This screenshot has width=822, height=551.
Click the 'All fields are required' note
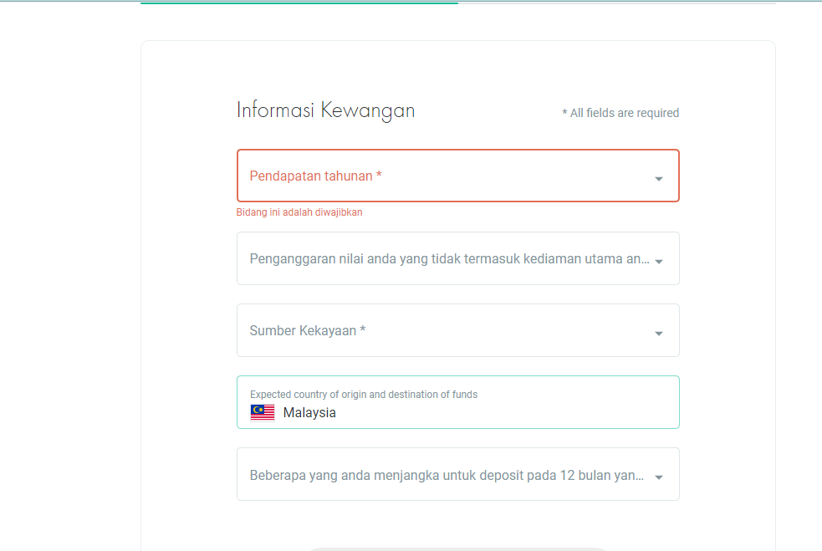(620, 113)
